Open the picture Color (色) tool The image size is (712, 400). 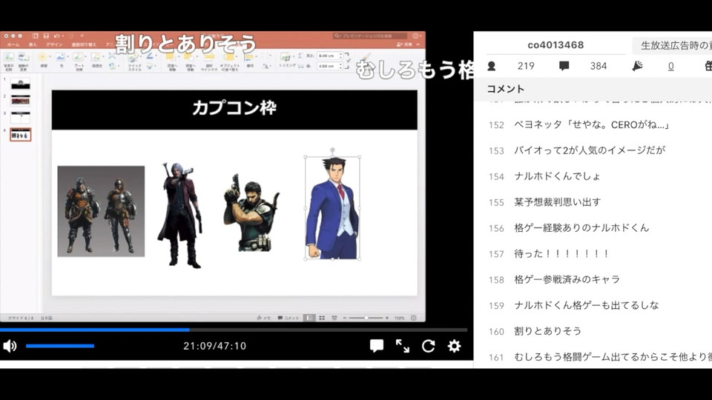(60, 57)
